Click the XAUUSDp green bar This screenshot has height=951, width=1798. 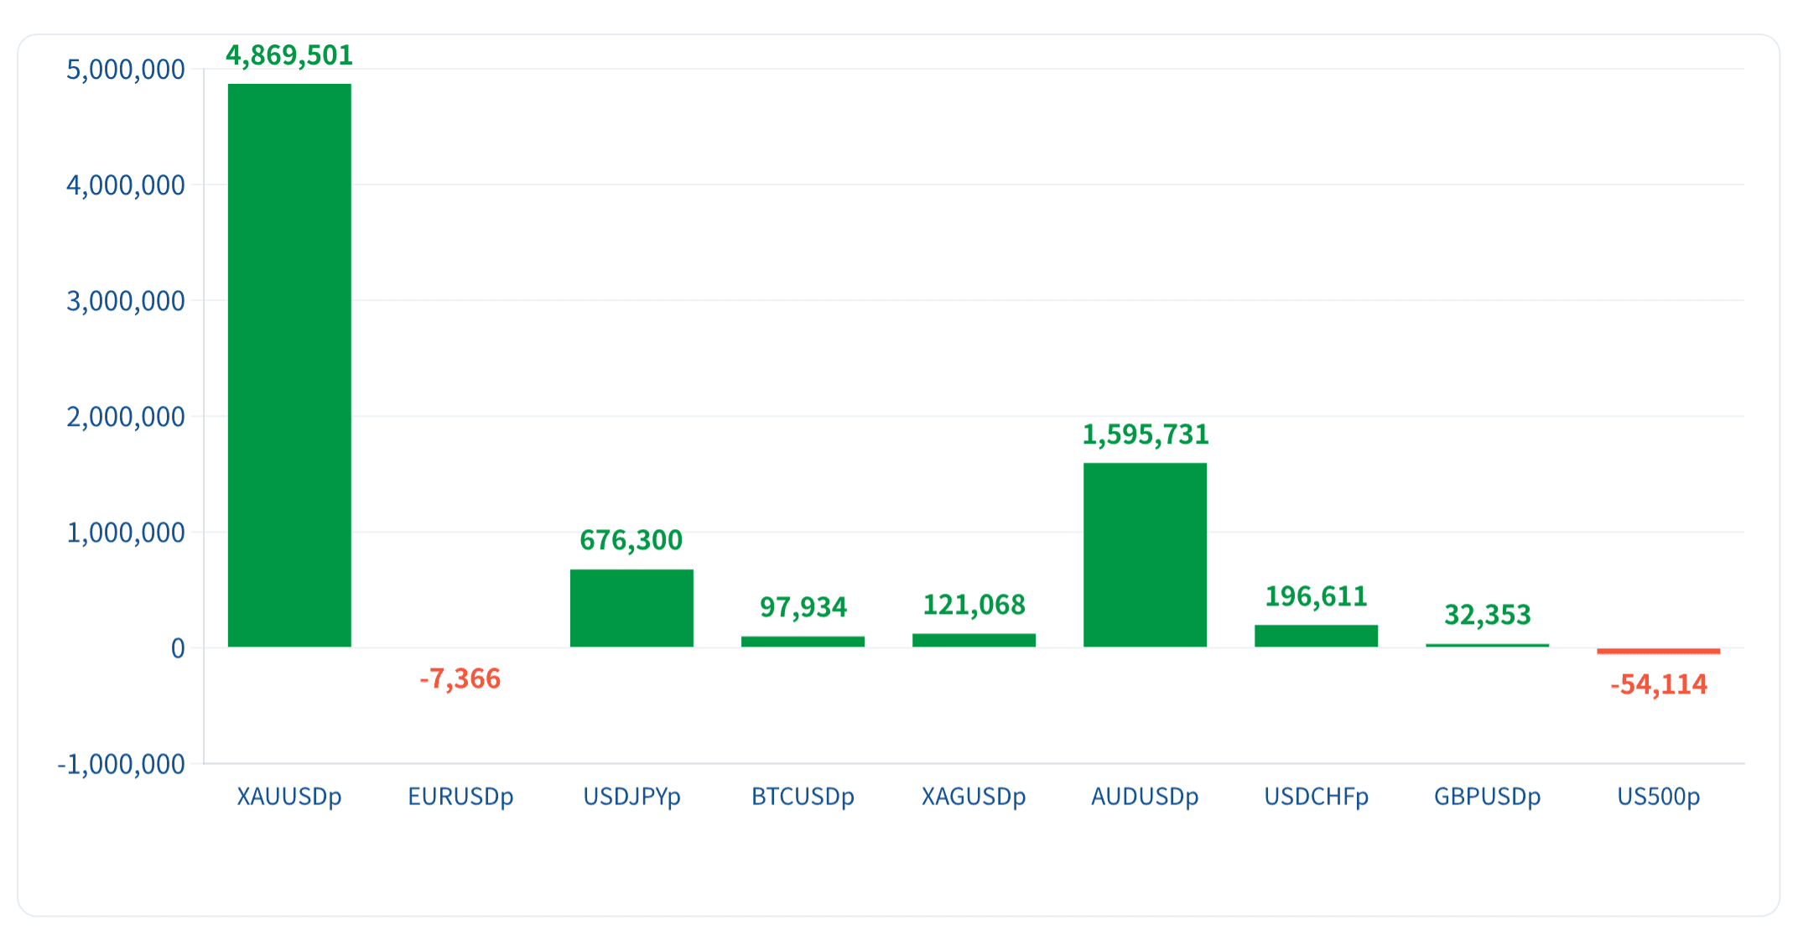(x=289, y=365)
